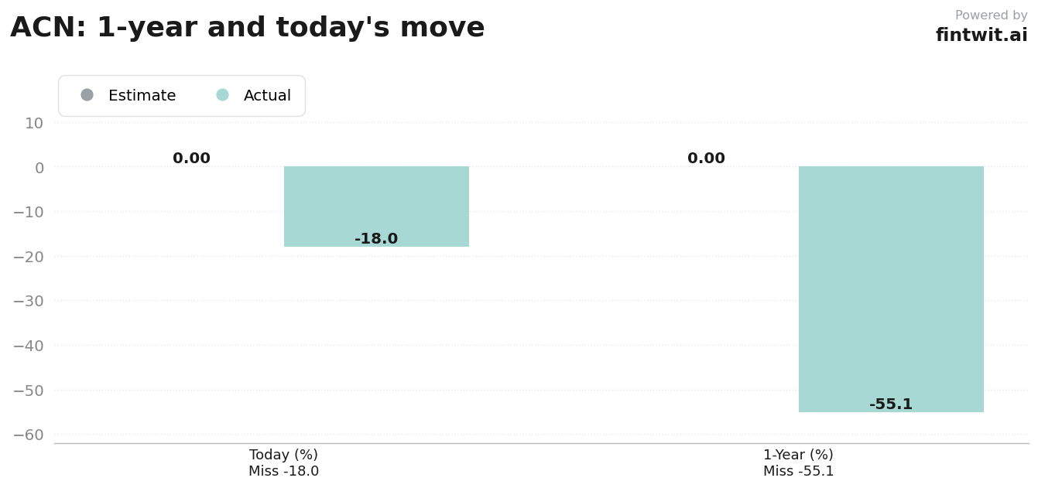Click the Today (%) axis label
1038x488 pixels.
(x=283, y=455)
